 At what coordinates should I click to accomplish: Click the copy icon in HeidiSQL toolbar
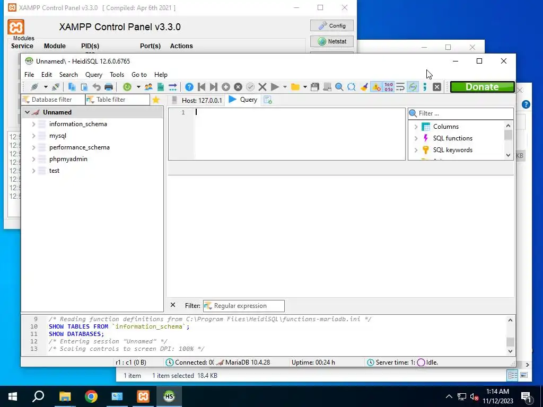(72, 87)
